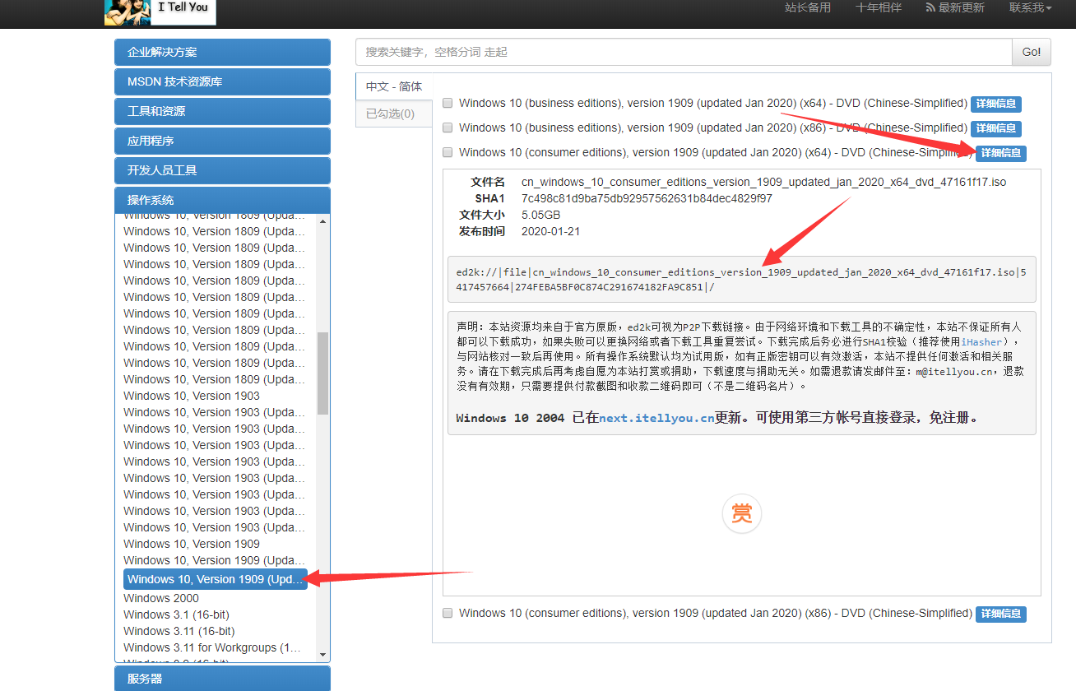This screenshot has width=1076, height=691.
Task: Open the 已勾选(0) tab
Action: coord(391,114)
